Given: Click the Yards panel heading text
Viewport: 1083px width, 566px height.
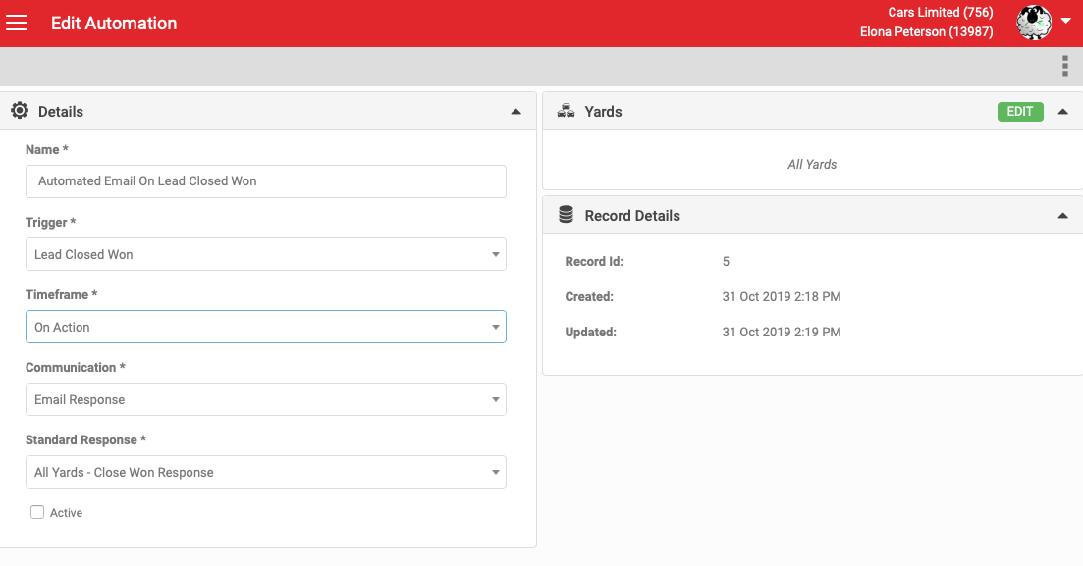Looking at the screenshot, I should tap(603, 112).
